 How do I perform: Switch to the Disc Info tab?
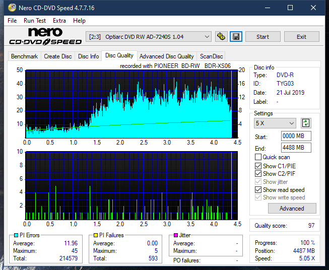pyautogui.click(x=88, y=56)
